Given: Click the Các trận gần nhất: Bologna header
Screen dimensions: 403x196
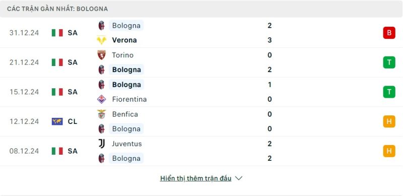Looking at the screenshot, I should click(57, 9).
